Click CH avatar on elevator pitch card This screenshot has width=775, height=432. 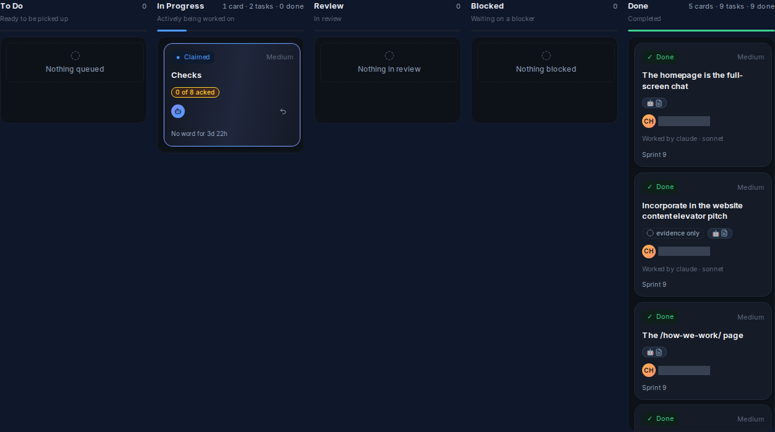pos(649,251)
